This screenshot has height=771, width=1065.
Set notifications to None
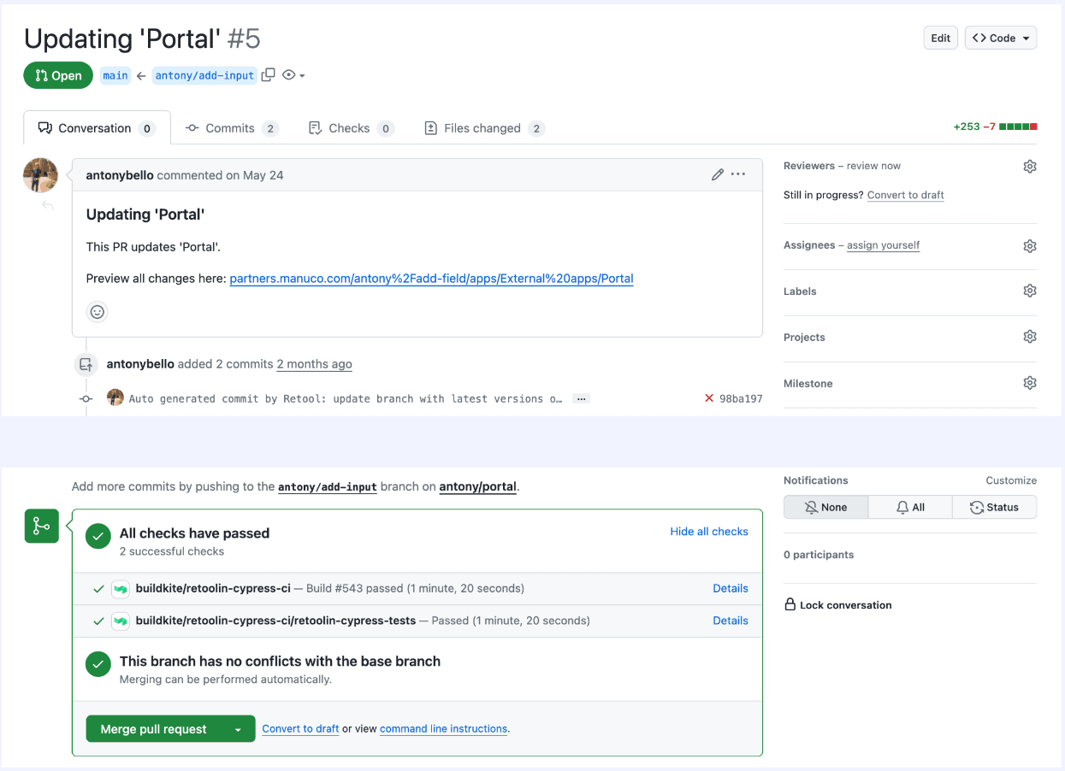point(825,506)
